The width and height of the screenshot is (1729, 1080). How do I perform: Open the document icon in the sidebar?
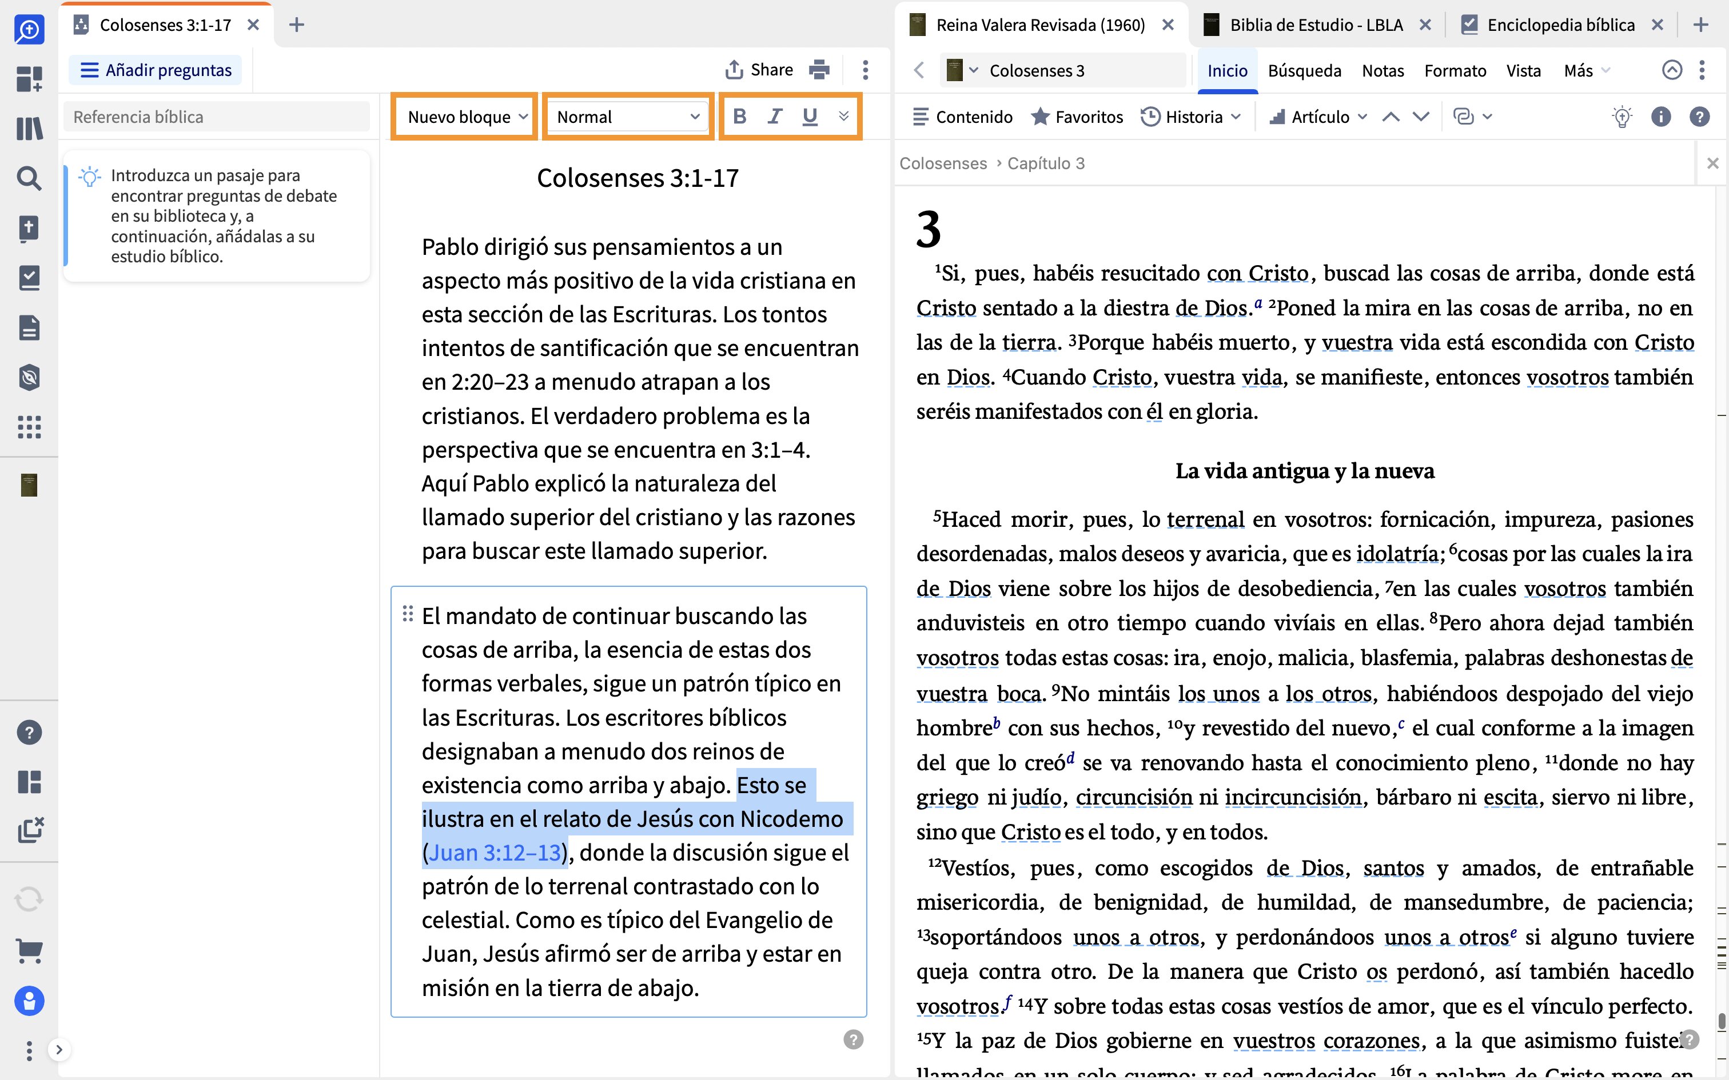coord(29,328)
